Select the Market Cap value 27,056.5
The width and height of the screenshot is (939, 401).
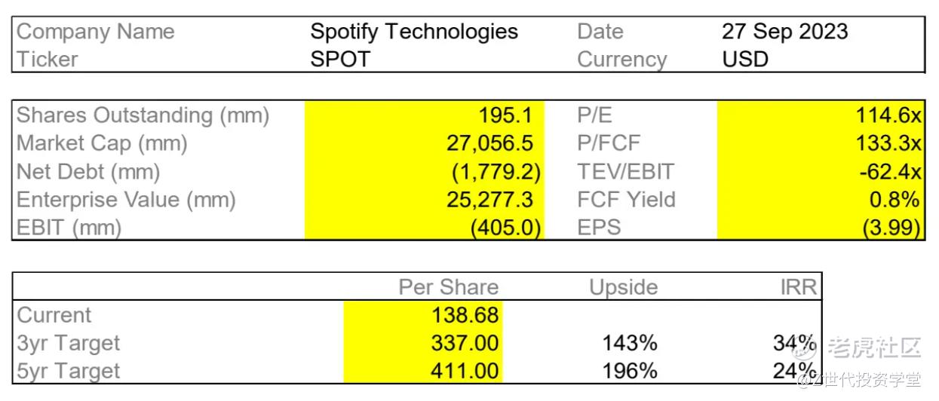click(x=489, y=143)
